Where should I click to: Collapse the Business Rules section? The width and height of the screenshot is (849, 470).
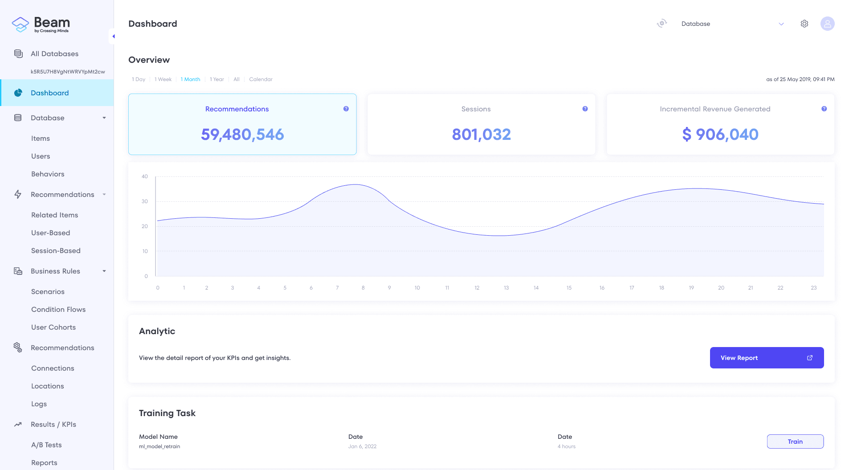pos(104,271)
